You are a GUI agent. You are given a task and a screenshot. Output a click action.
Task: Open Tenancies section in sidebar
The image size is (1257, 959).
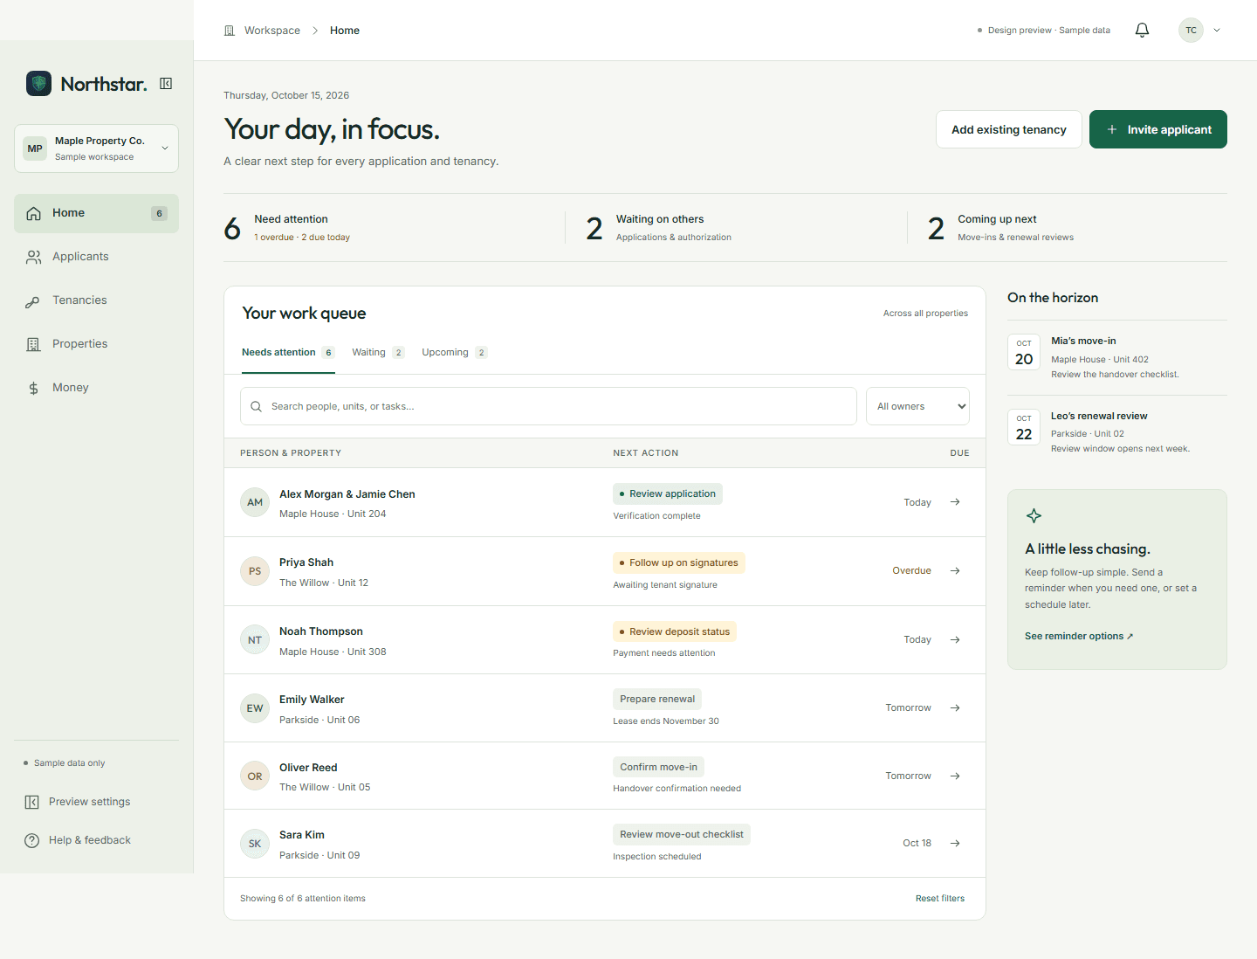pyautogui.click(x=96, y=300)
